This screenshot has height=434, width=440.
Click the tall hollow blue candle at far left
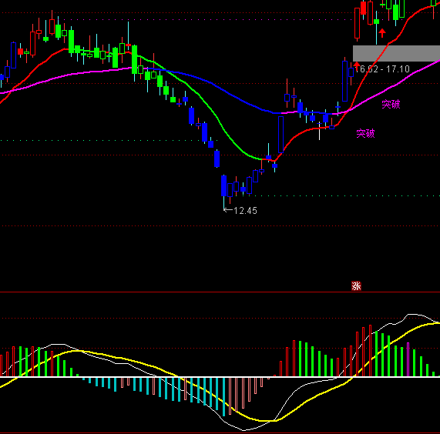pyautogui.click(x=13, y=55)
